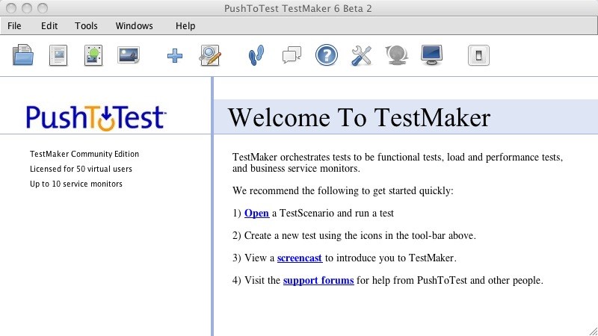The width and height of the screenshot is (598, 336).
Task: Click the blue footprints toolbar icon
Action: click(x=256, y=55)
